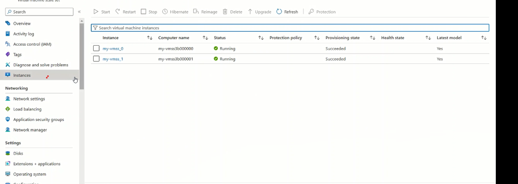Open the Overview menu item

(22, 23)
